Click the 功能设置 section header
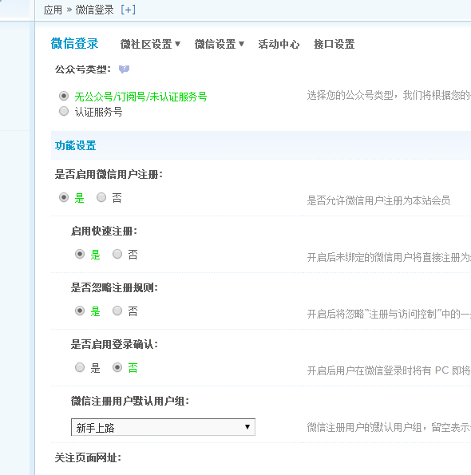 click(75, 146)
